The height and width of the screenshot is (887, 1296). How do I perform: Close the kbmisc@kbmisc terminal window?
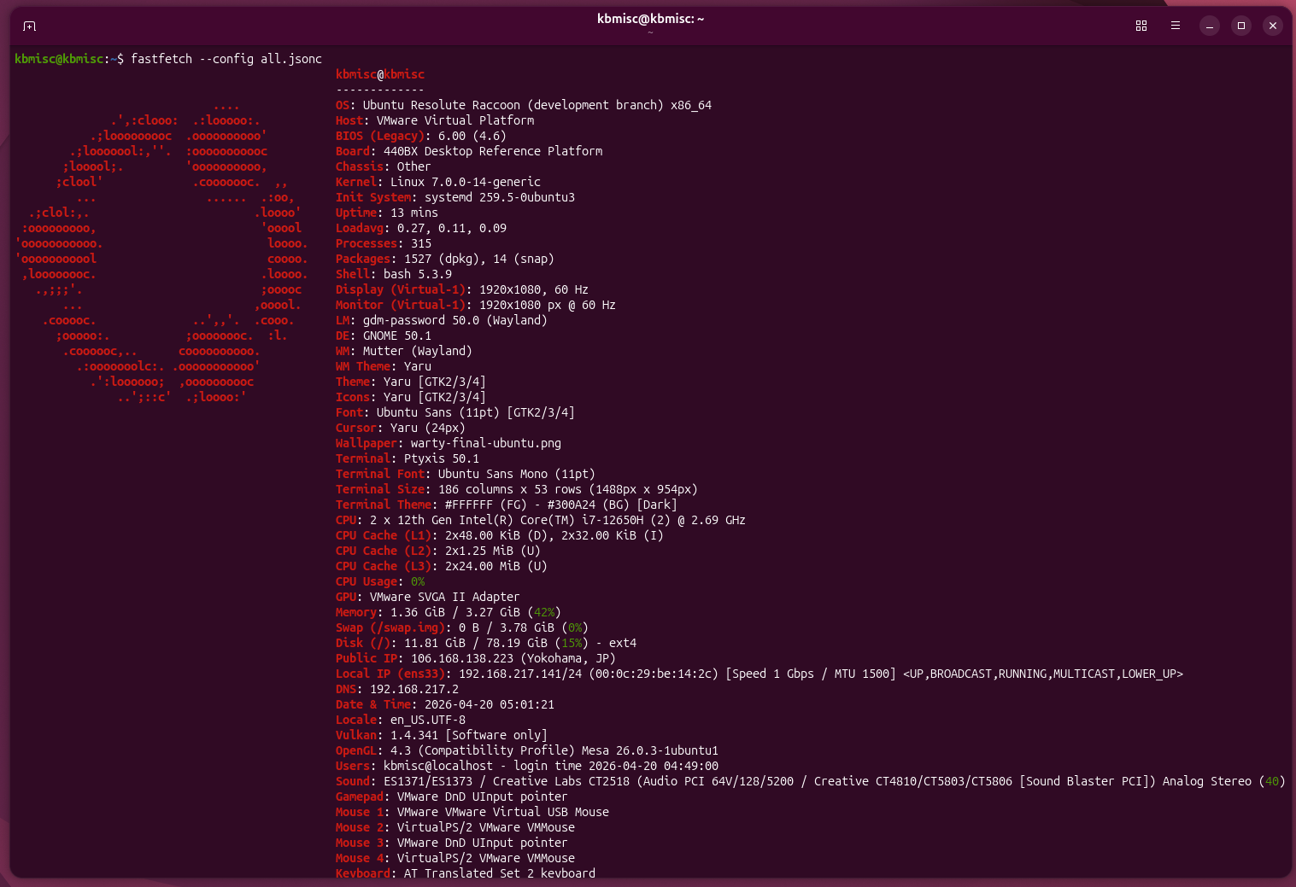[x=1272, y=26]
